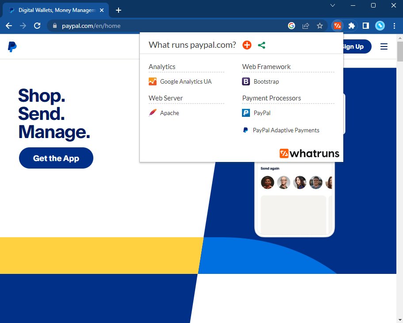Click the Web Framework category heading

pos(266,67)
